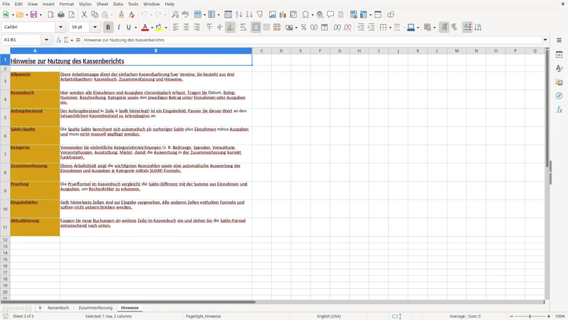Toggle Underline formatting
The width and height of the screenshot is (568, 320).
click(x=128, y=27)
